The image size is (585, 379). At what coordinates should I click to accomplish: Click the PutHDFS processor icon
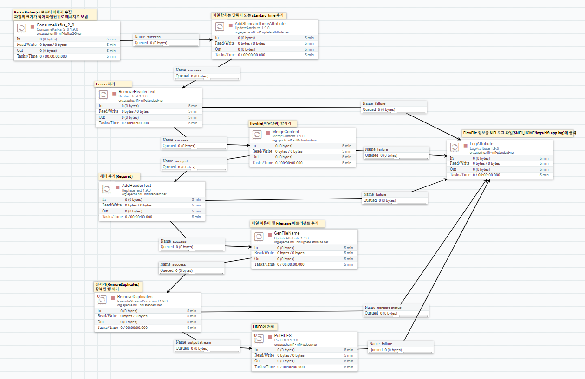(258, 338)
